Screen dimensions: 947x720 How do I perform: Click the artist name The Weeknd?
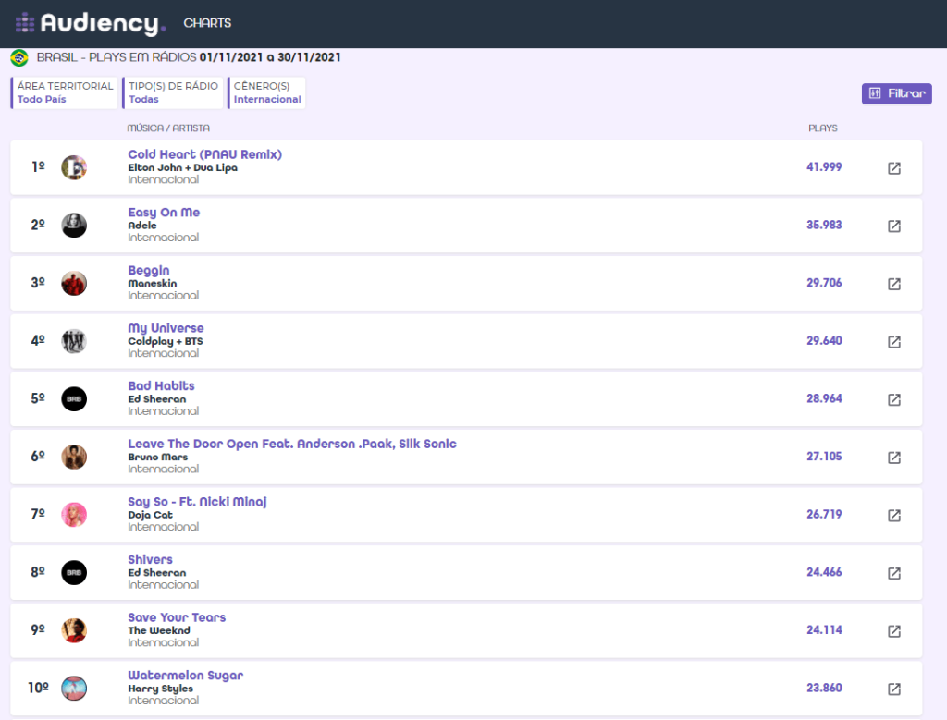pos(159,630)
